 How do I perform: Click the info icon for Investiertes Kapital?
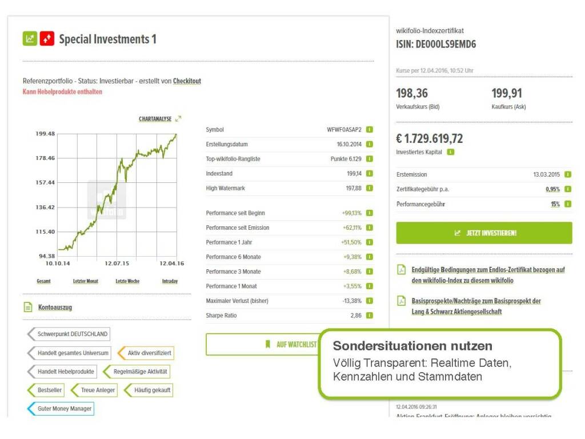coord(451,152)
